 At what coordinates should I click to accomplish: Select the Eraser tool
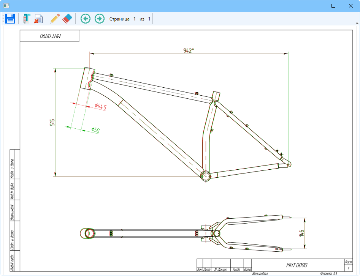(67, 19)
